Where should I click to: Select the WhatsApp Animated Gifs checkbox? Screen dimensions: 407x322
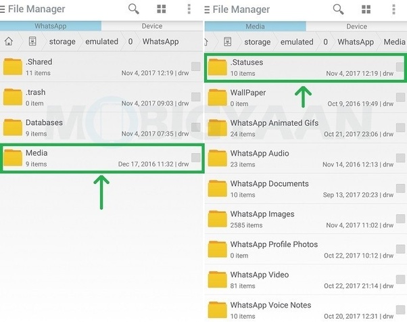400,128
